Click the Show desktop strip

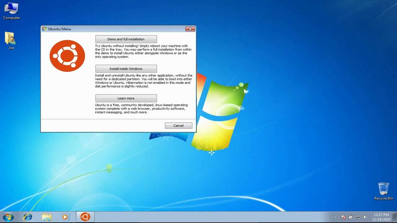pos(395,217)
